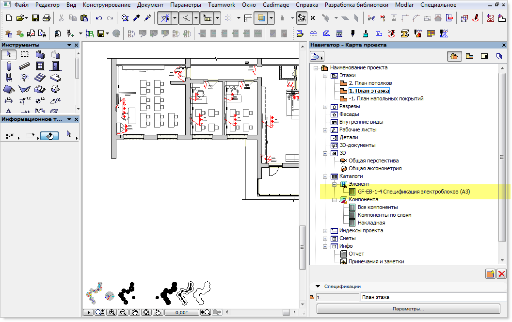The height and width of the screenshot is (322, 512).
Task: Choose the Wall tool
Action: [40, 54]
